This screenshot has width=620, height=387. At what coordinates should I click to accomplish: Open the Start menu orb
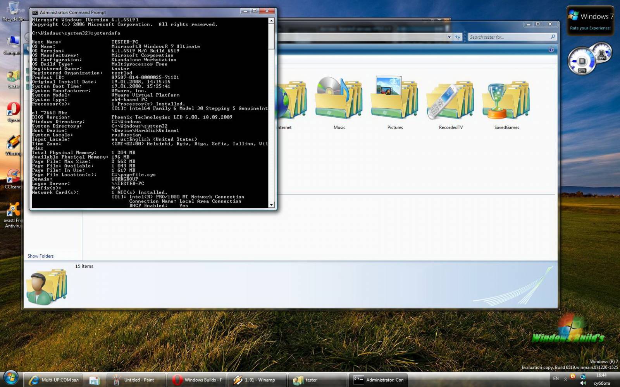pyautogui.click(x=11, y=378)
